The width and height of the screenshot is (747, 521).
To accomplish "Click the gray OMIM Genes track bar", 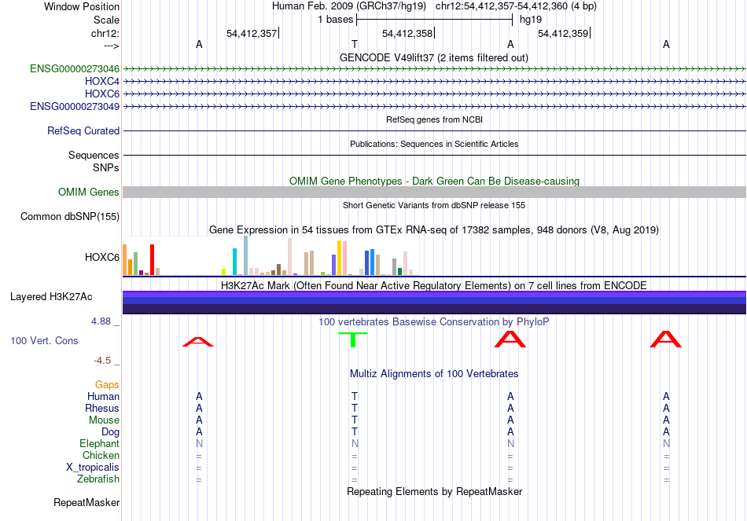I will click(434, 192).
